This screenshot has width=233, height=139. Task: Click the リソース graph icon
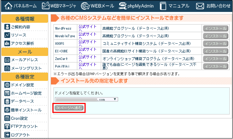coord(7,35)
